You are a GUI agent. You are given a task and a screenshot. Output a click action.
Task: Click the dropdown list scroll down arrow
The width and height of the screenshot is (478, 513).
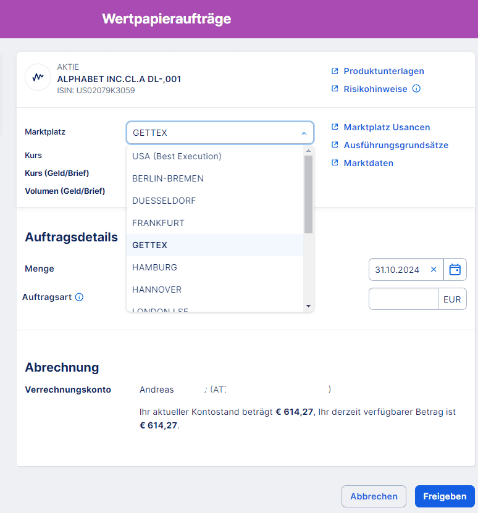308,306
